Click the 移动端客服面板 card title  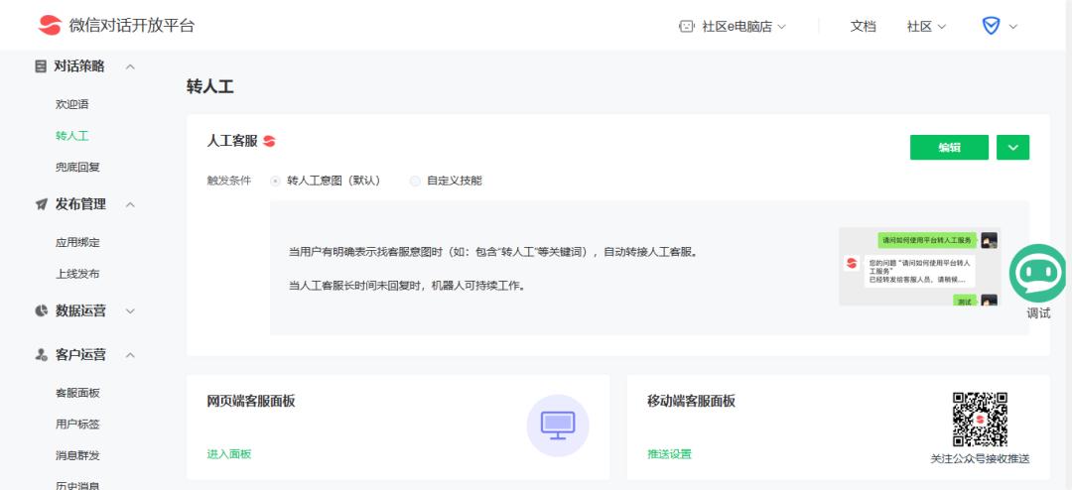[691, 401]
